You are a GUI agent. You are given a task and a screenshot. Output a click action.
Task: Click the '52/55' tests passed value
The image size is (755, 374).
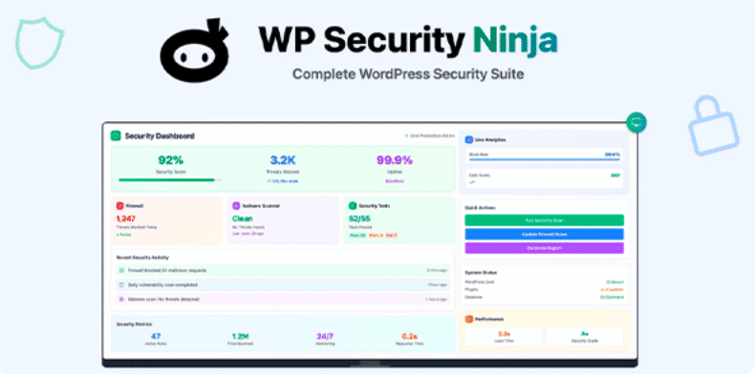click(359, 218)
